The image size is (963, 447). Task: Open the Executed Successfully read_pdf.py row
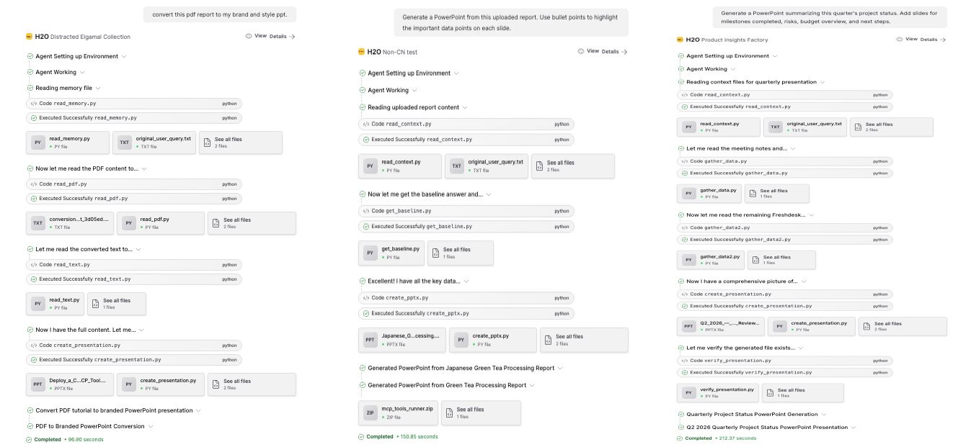coord(134,198)
